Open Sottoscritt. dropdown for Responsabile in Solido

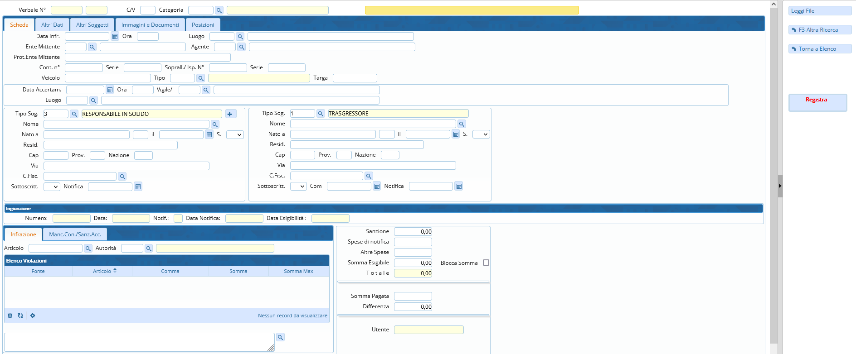(x=52, y=187)
